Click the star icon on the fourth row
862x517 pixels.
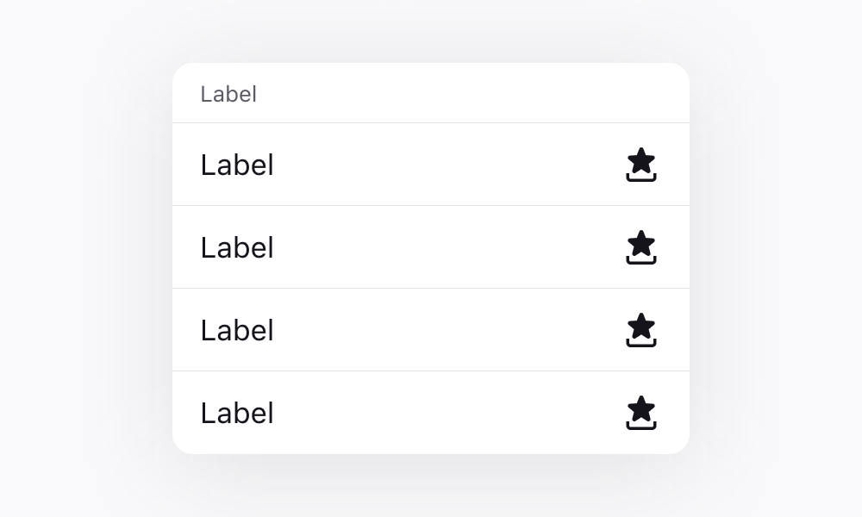(641, 412)
